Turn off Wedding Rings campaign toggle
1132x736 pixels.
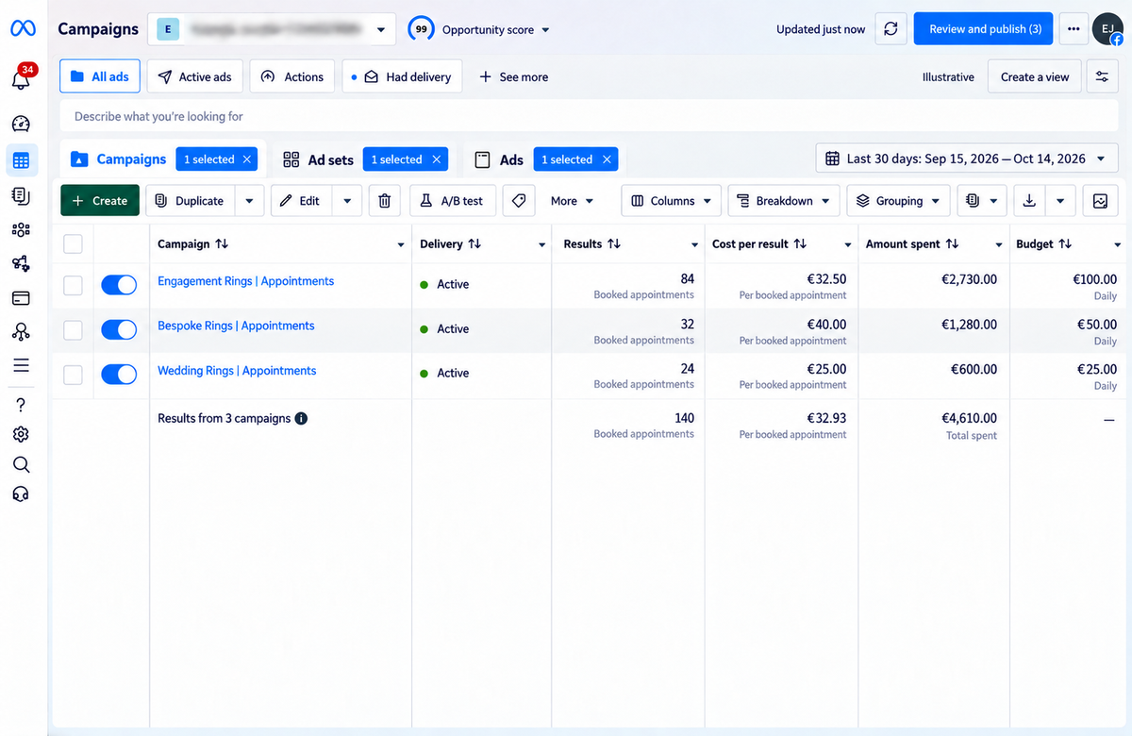pyautogui.click(x=119, y=375)
